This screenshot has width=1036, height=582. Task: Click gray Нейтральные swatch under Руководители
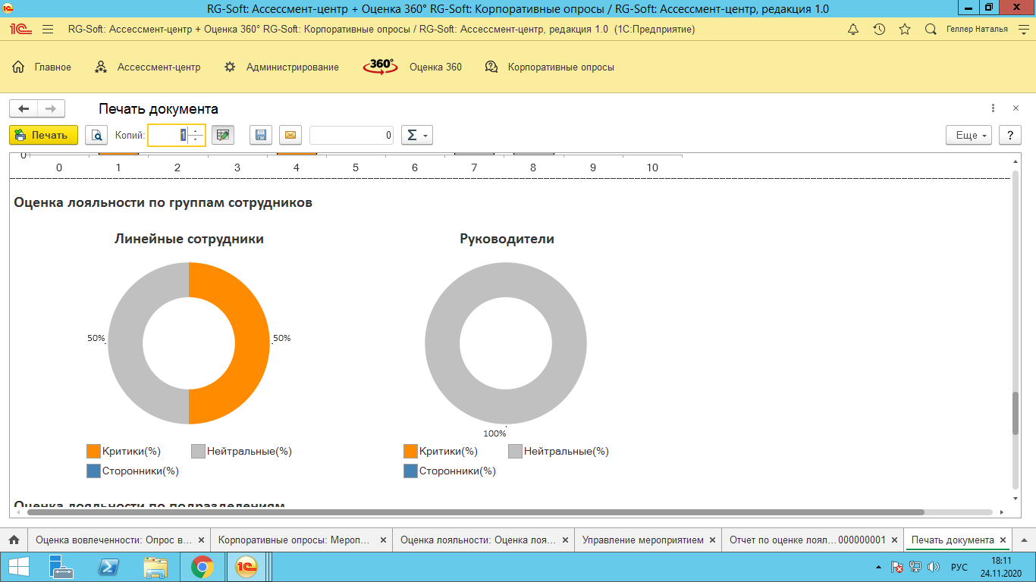(x=515, y=451)
